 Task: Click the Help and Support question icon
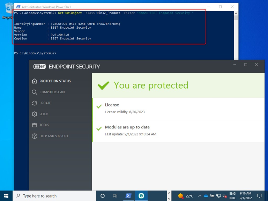[x=34, y=136]
